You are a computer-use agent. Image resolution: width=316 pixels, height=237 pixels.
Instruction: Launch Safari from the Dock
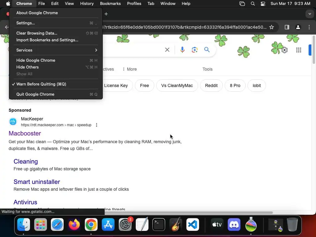pyautogui.click(x=57, y=224)
